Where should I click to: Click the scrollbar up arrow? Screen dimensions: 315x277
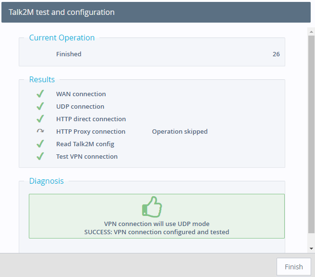(x=311, y=32)
